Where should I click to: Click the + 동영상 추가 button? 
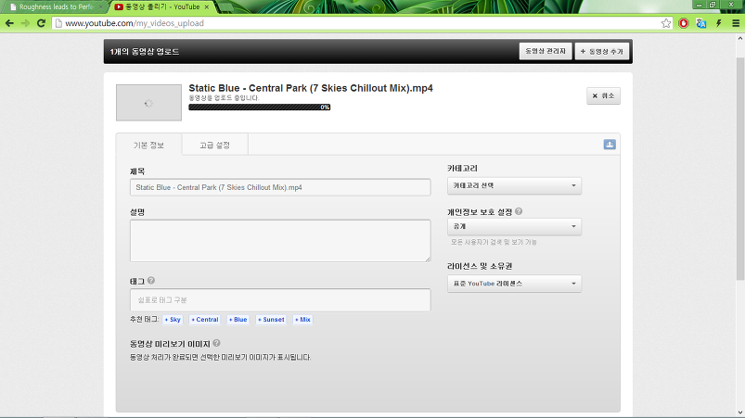(x=602, y=51)
